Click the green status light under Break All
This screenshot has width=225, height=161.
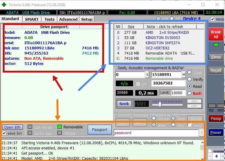tap(216, 45)
